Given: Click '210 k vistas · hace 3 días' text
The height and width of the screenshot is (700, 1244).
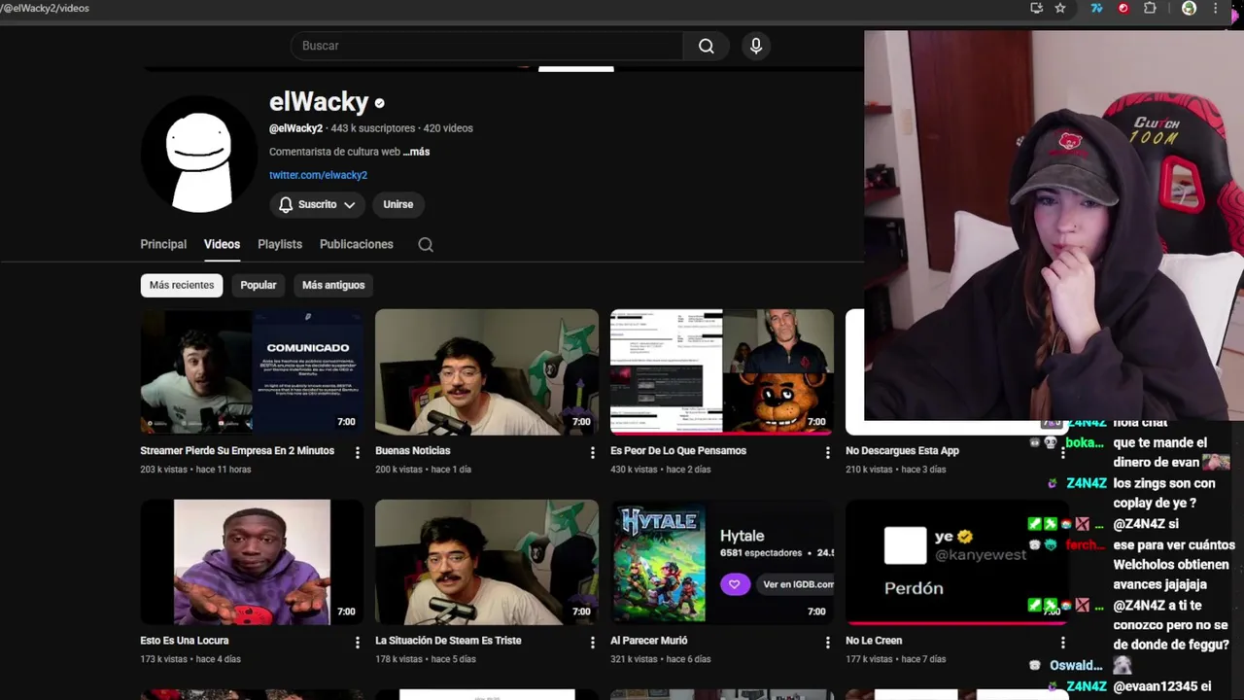Looking at the screenshot, I should point(896,470).
